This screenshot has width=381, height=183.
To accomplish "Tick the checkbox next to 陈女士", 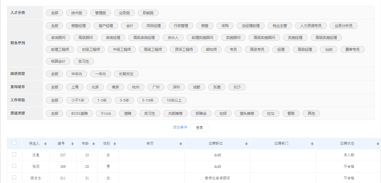I will point(14,177).
